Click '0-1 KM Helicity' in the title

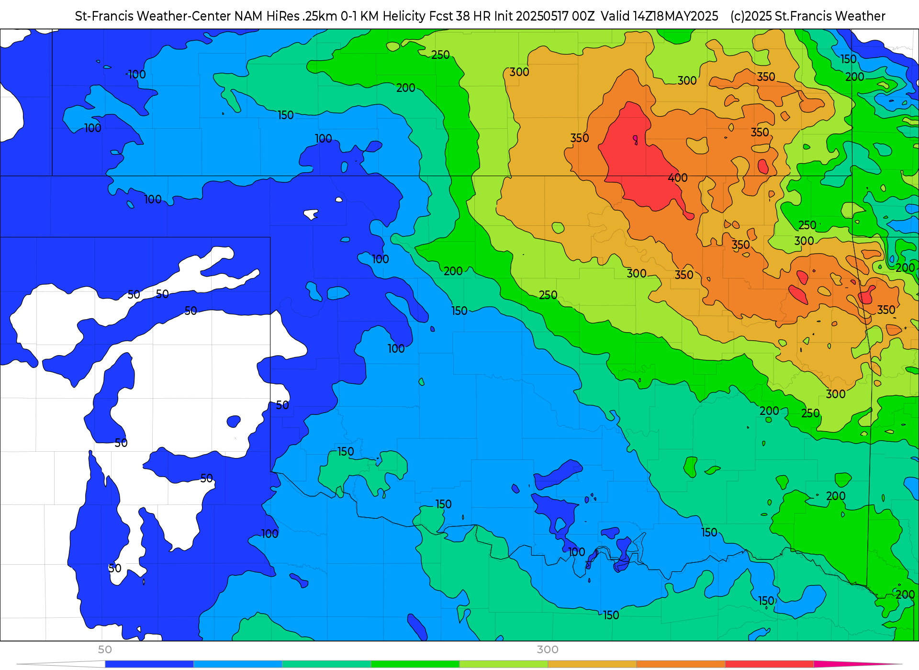(383, 16)
